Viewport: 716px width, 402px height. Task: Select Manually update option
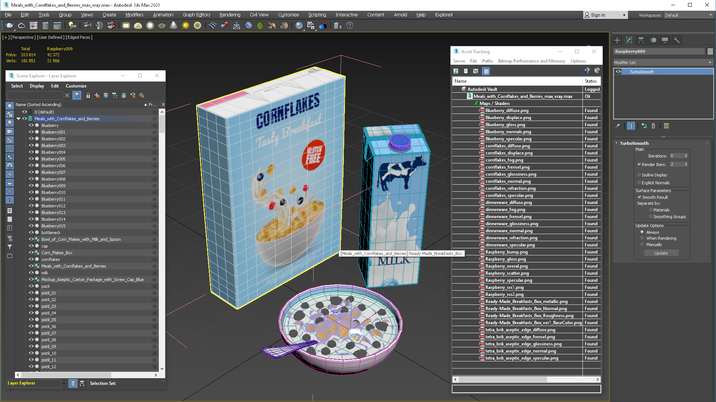tap(642, 245)
